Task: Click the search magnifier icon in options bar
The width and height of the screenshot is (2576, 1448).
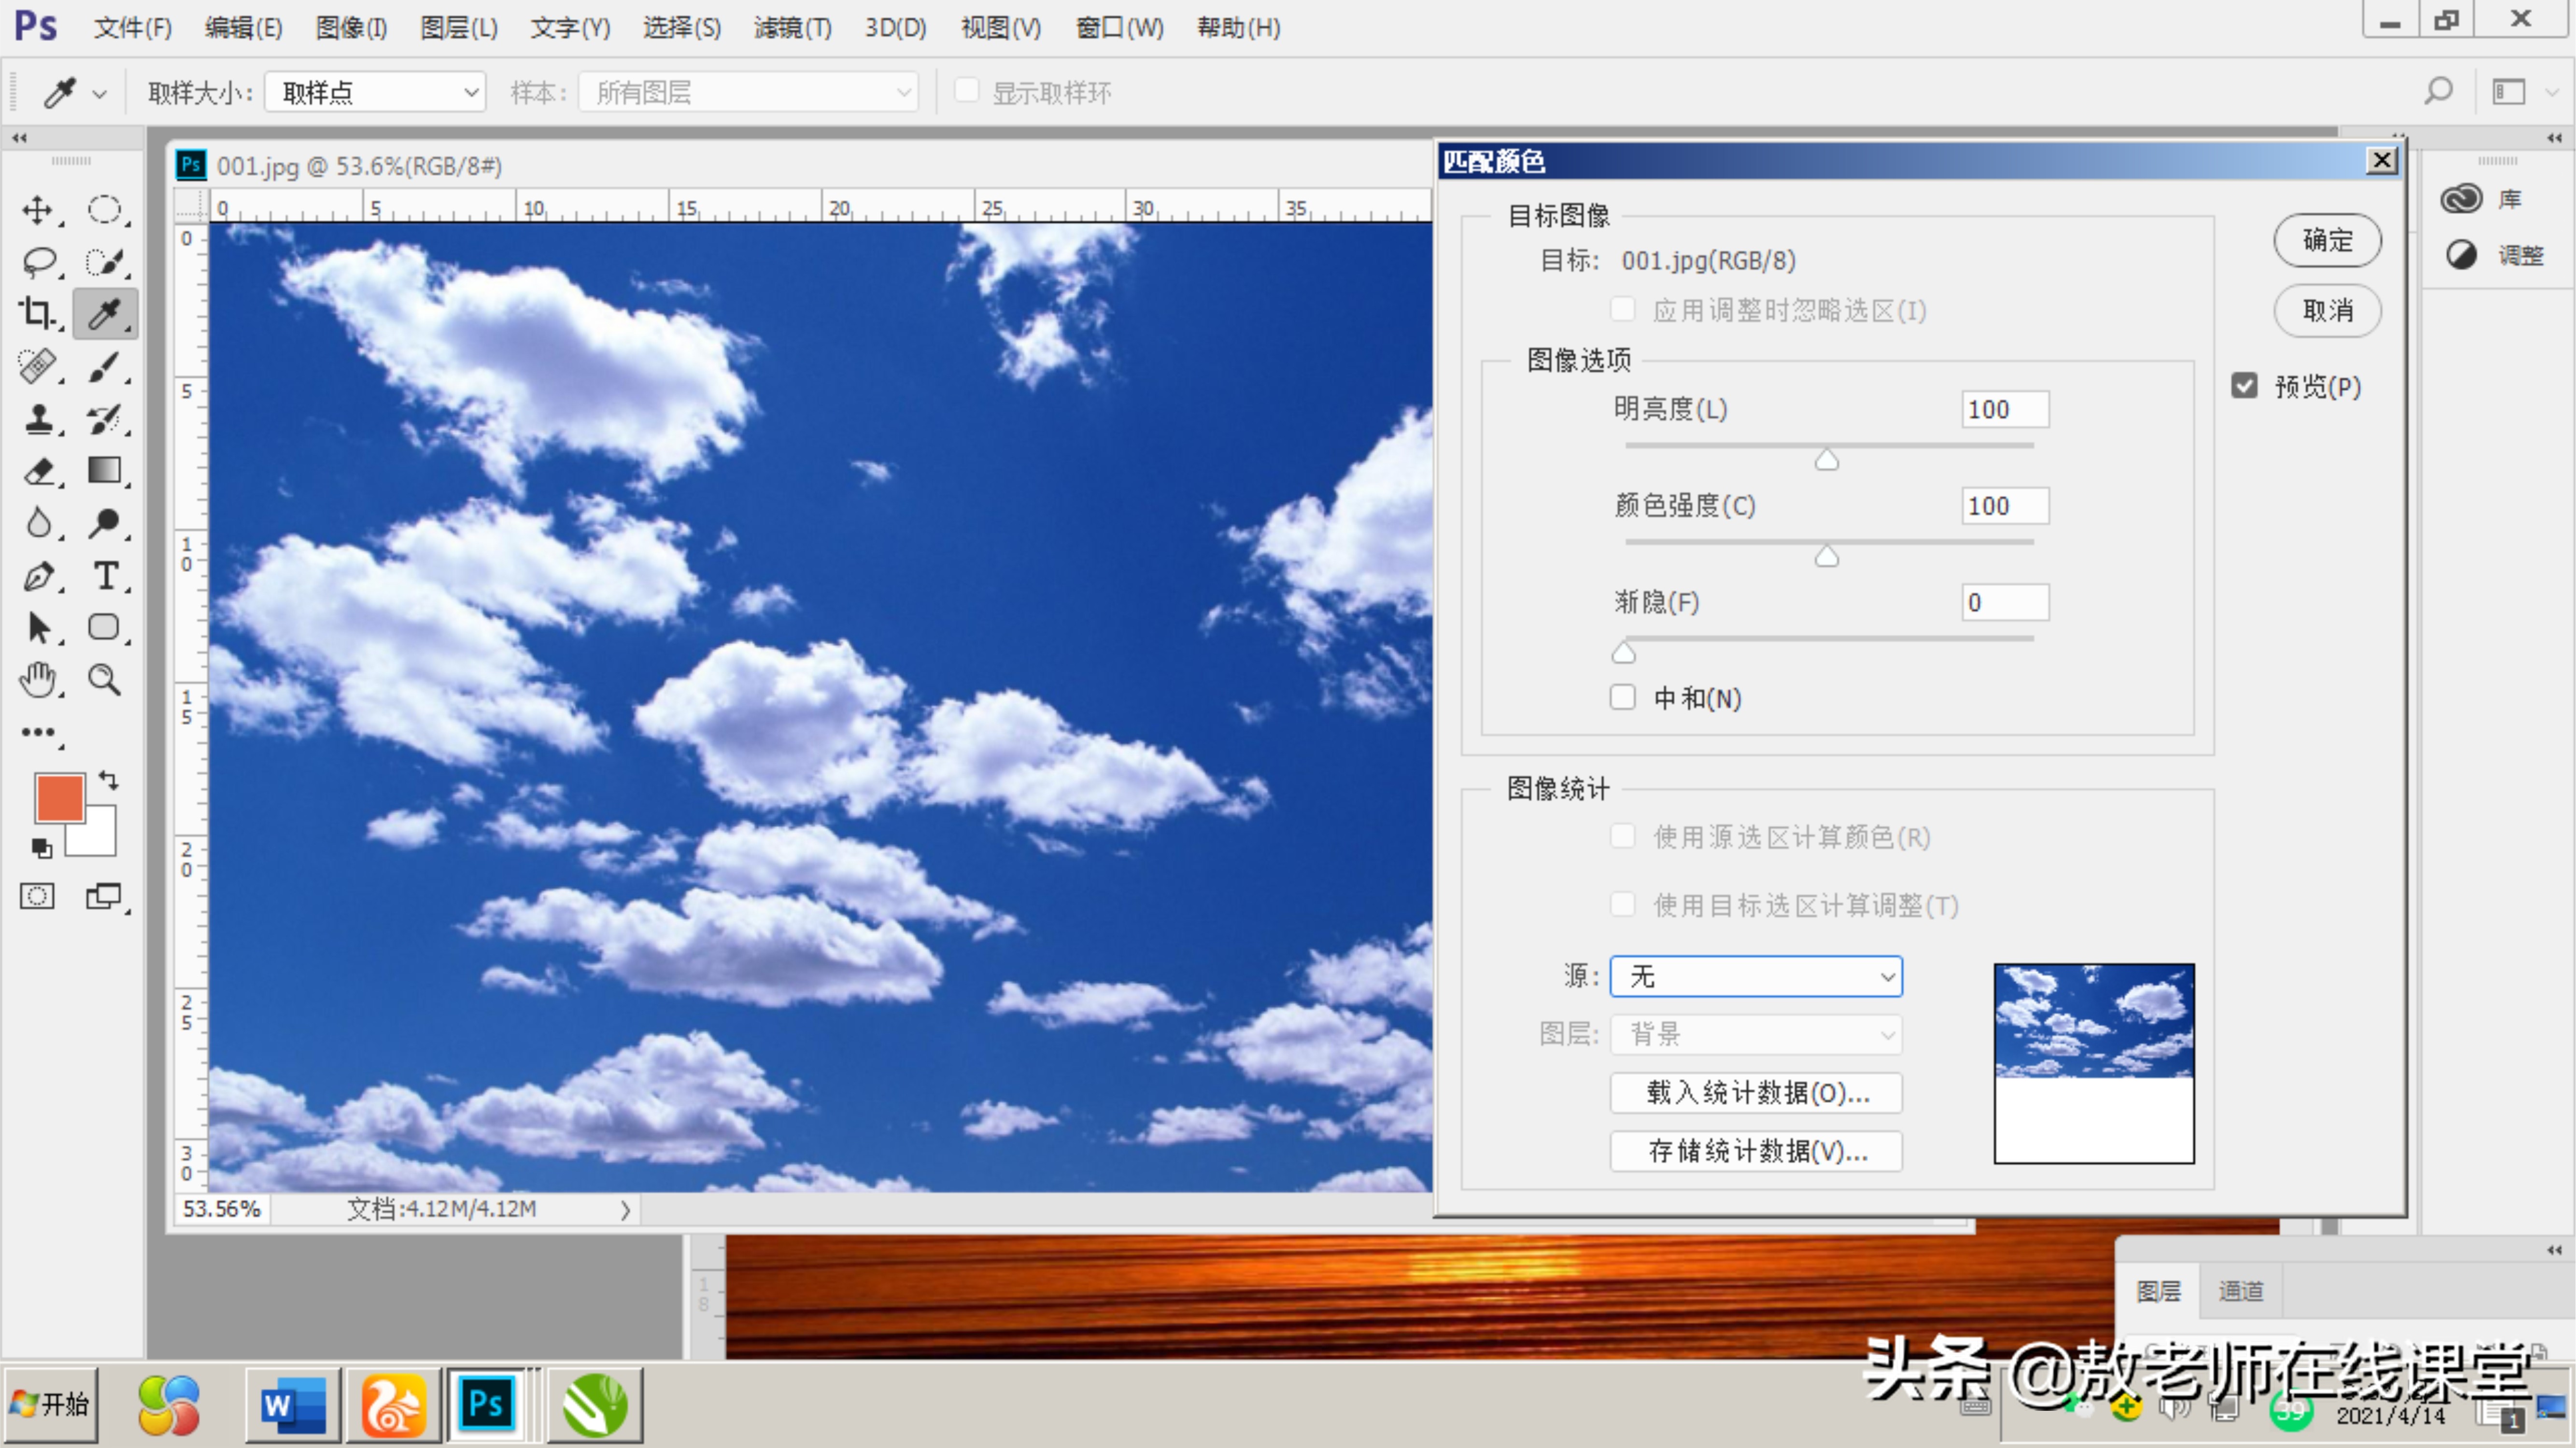Action: (x=2439, y=92)
